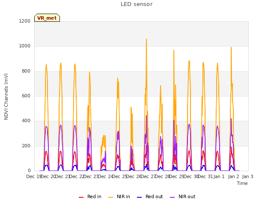Click the Dec 19 x-axis label
The image size is (274, 205).
point(33,176)
